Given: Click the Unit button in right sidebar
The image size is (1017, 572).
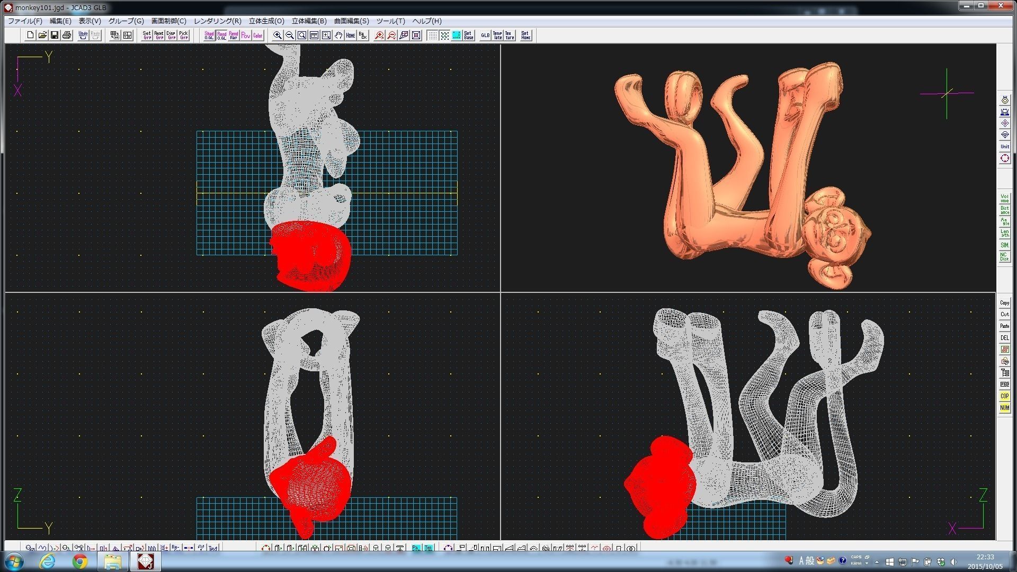Looking at the screenshot, I should coord(1005,147).
